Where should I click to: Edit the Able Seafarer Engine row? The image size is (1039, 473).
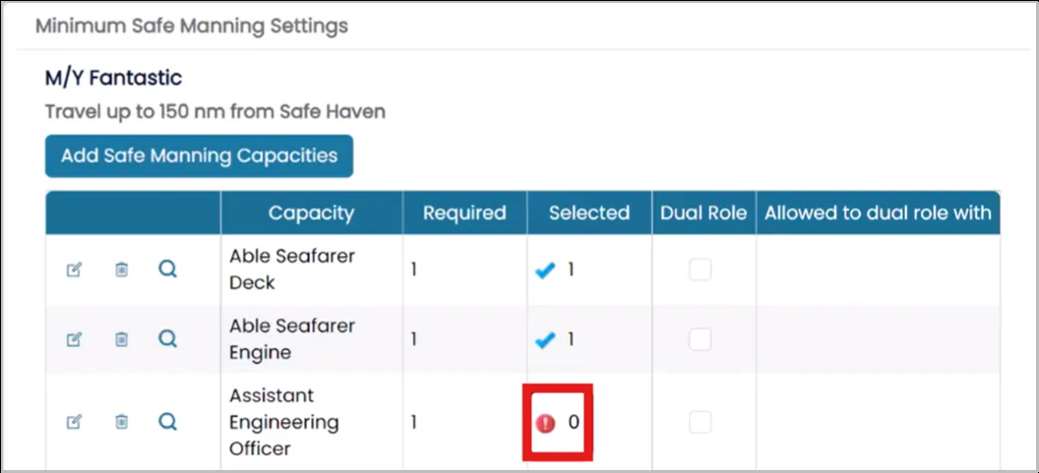[74, 339]
